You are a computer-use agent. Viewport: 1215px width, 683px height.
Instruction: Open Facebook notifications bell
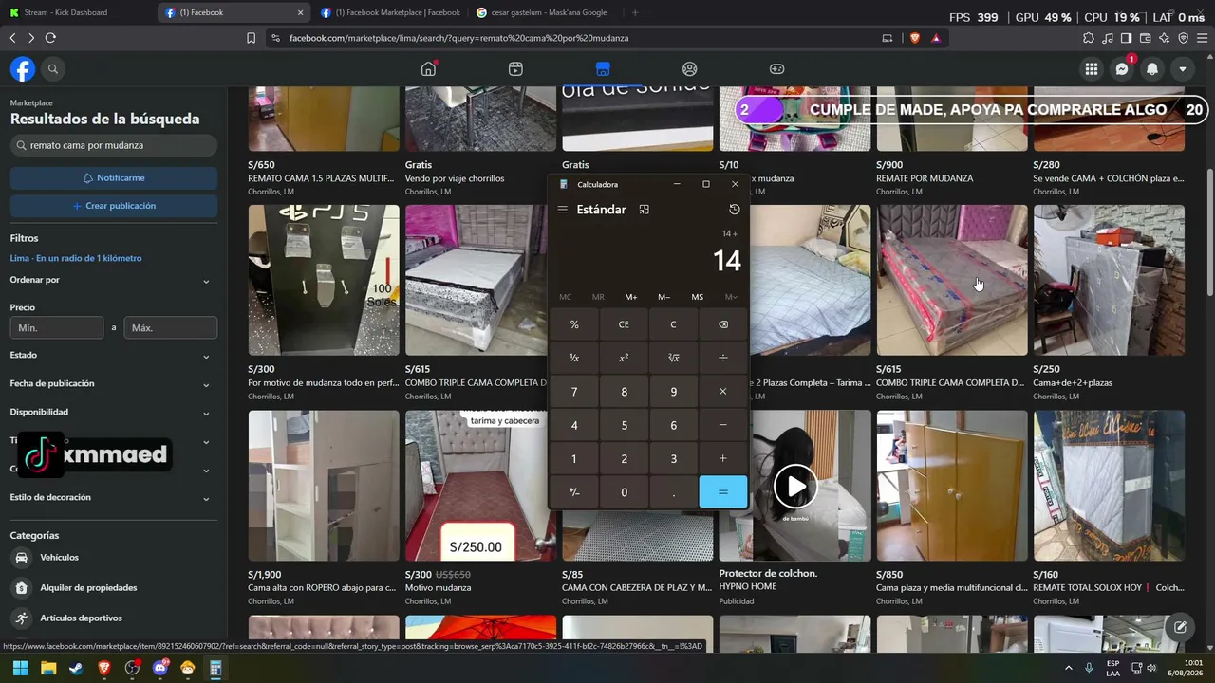coord(1152,69)
